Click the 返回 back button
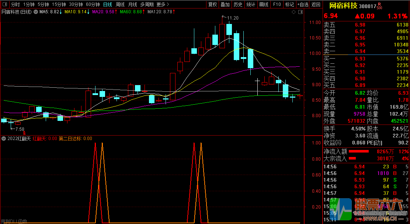 (x=316, y=4)
